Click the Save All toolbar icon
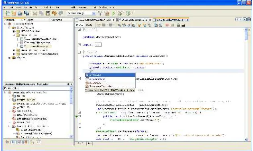 27,13
